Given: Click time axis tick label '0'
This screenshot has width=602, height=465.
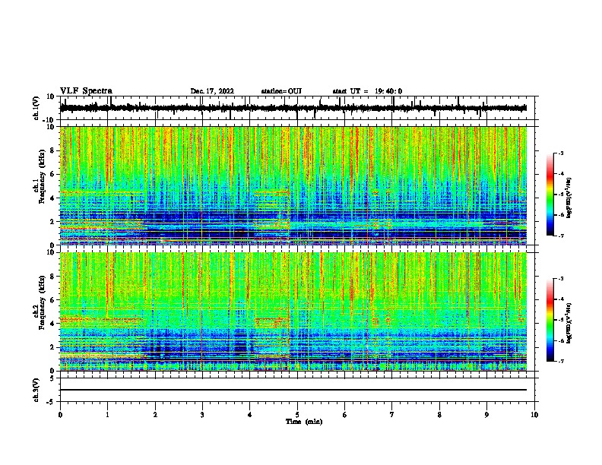Looking at the screenshot, I should tap(60, 415).
